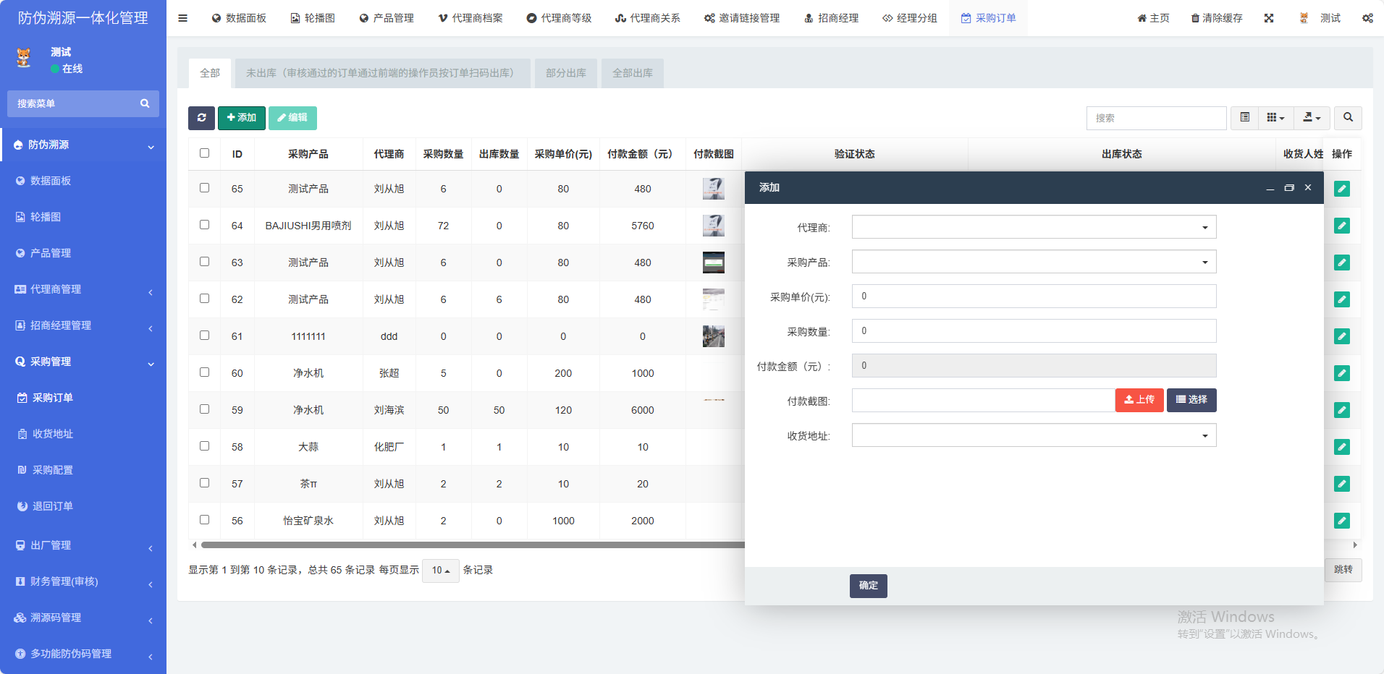
Task: Toggle the table card view icon
Action: (1245, 118)
